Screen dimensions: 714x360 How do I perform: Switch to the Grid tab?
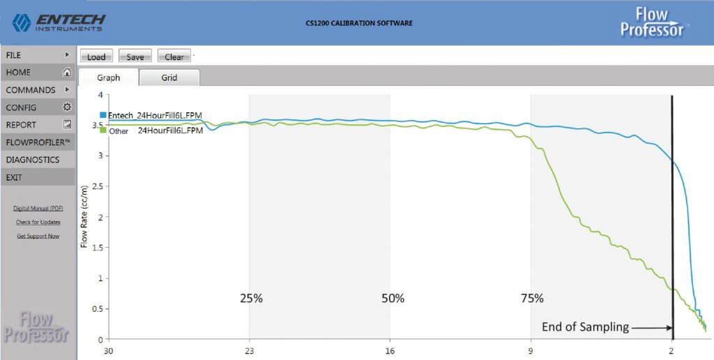click(169, 78)
